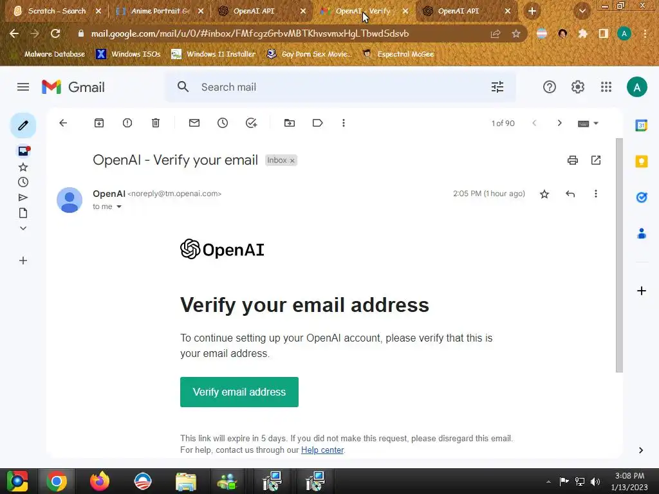Image resolution: width=659 pixels, height=494 pixels.
Task: Report this email as spam
Action: (x=127, y=123)
